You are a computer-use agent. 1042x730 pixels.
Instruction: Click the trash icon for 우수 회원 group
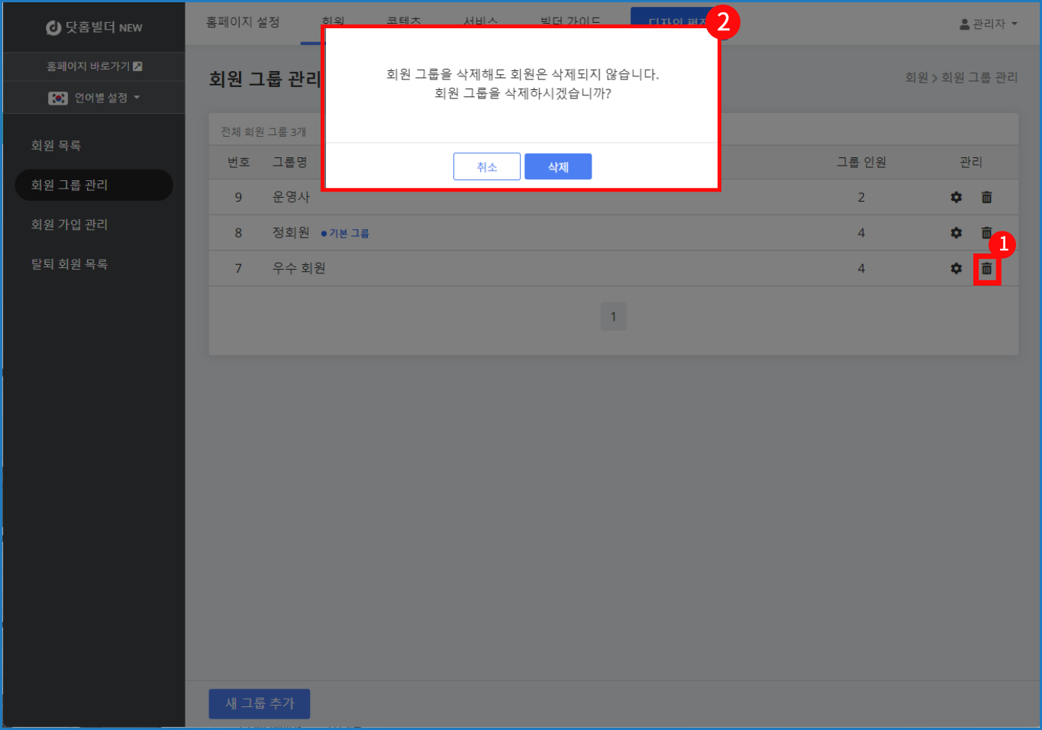coord(986,269)
